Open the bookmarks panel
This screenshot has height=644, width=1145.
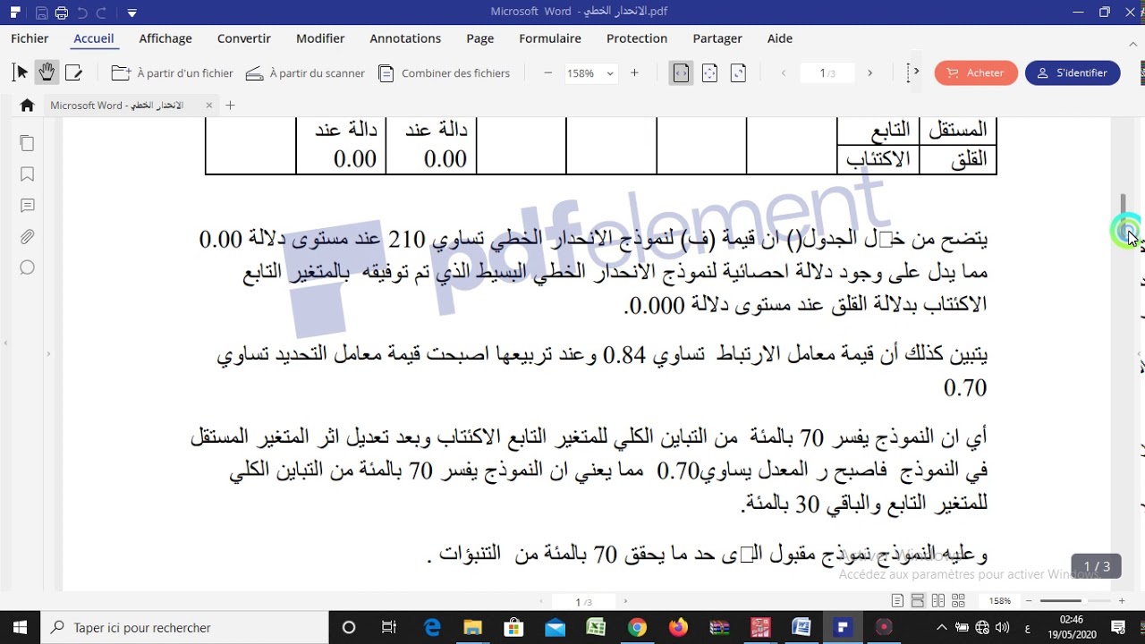27,174
